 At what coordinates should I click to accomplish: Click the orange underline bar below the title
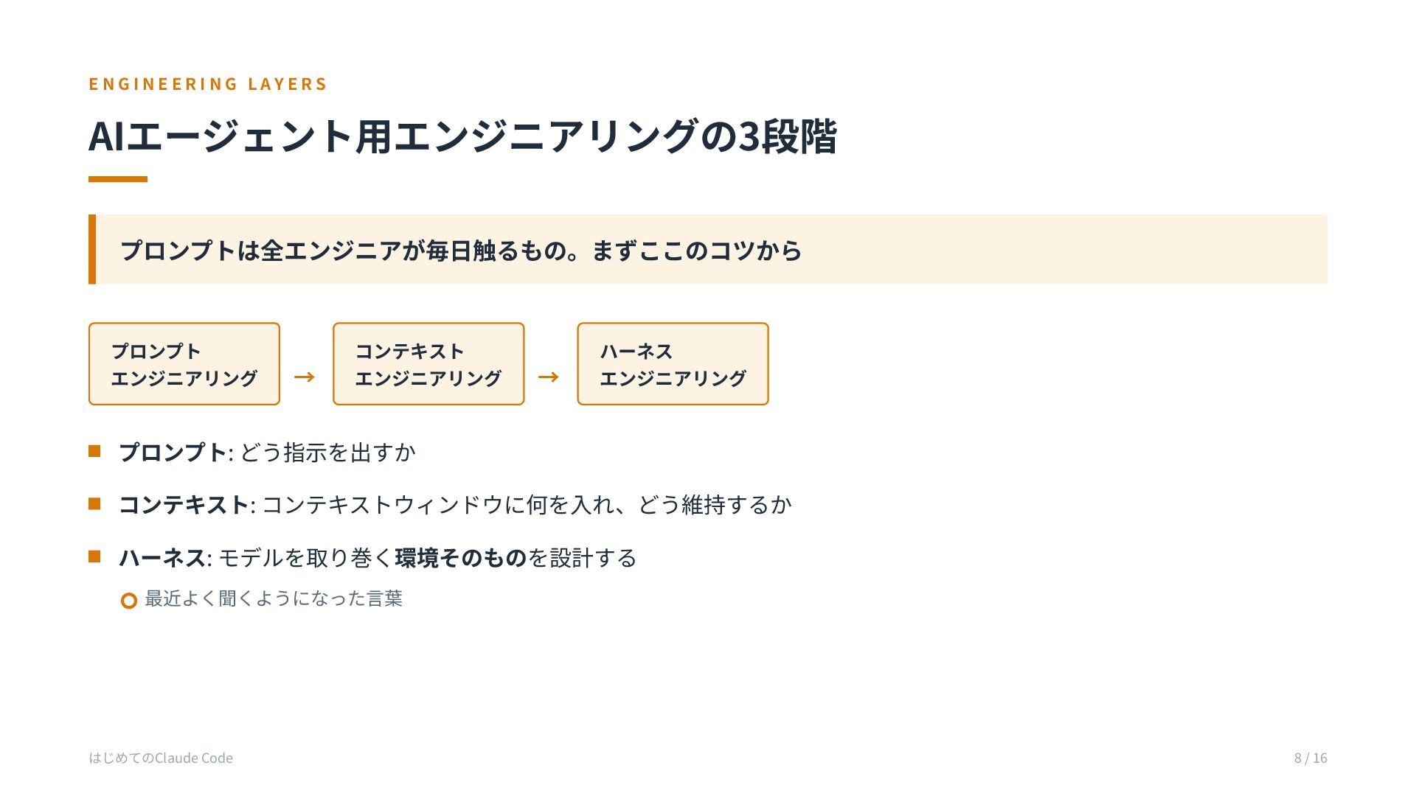pos(118,179)
